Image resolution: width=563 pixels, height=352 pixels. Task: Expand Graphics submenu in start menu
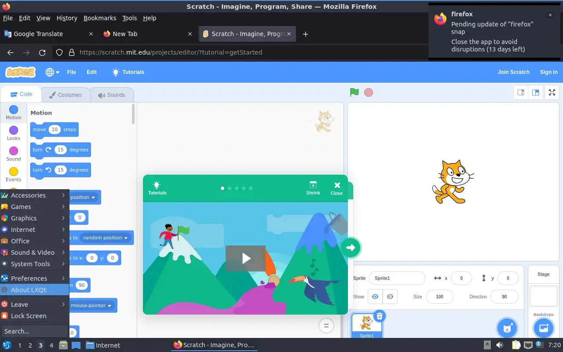tap(34, 218)
